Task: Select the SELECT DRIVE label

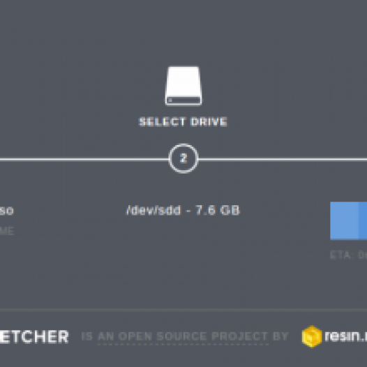Action: [x=183, y=122]
